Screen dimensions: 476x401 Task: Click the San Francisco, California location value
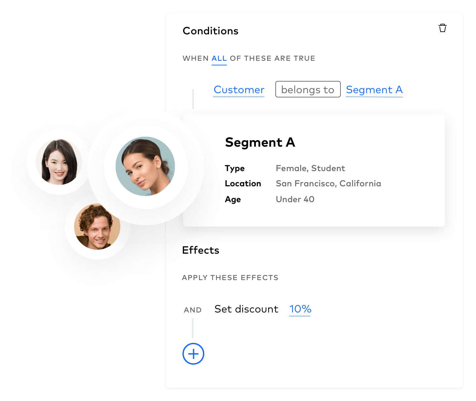click(329, 184)
